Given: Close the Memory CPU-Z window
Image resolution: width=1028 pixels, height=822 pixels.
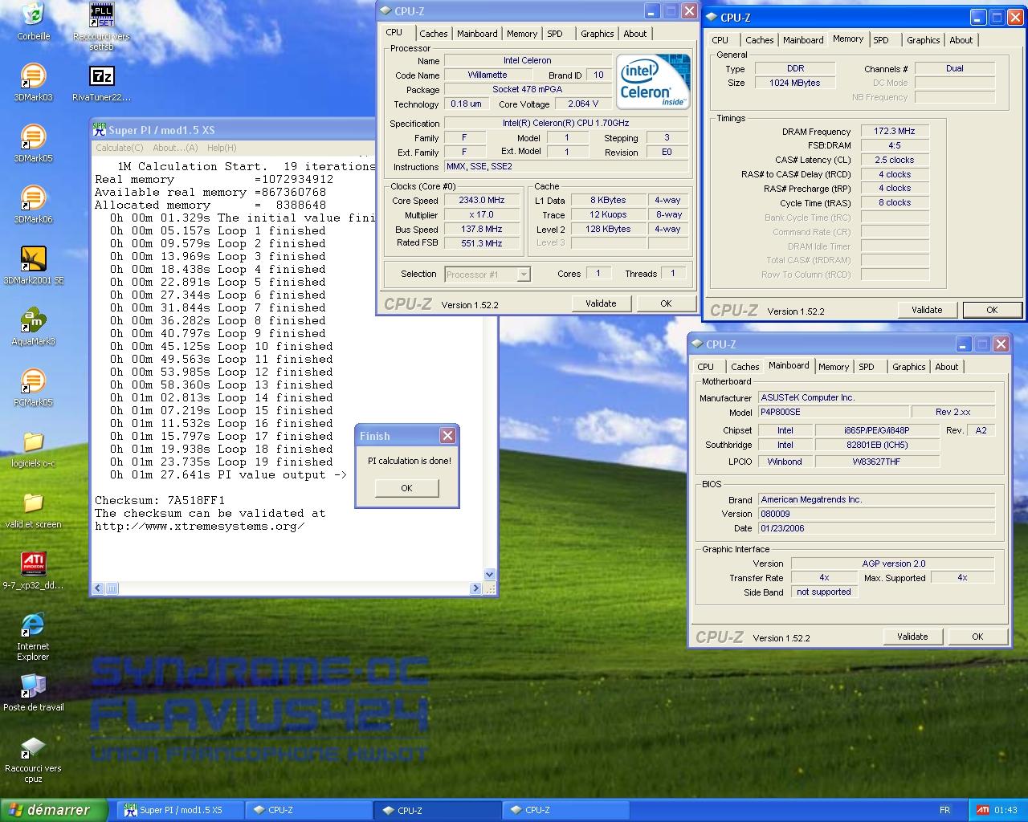Looking at the screenshot, I should pos(1015,17).
